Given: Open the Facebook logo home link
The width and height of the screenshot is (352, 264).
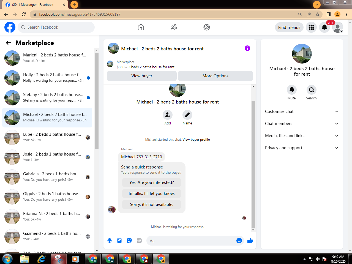Looking at the screenshot, I should coord(10,27).
